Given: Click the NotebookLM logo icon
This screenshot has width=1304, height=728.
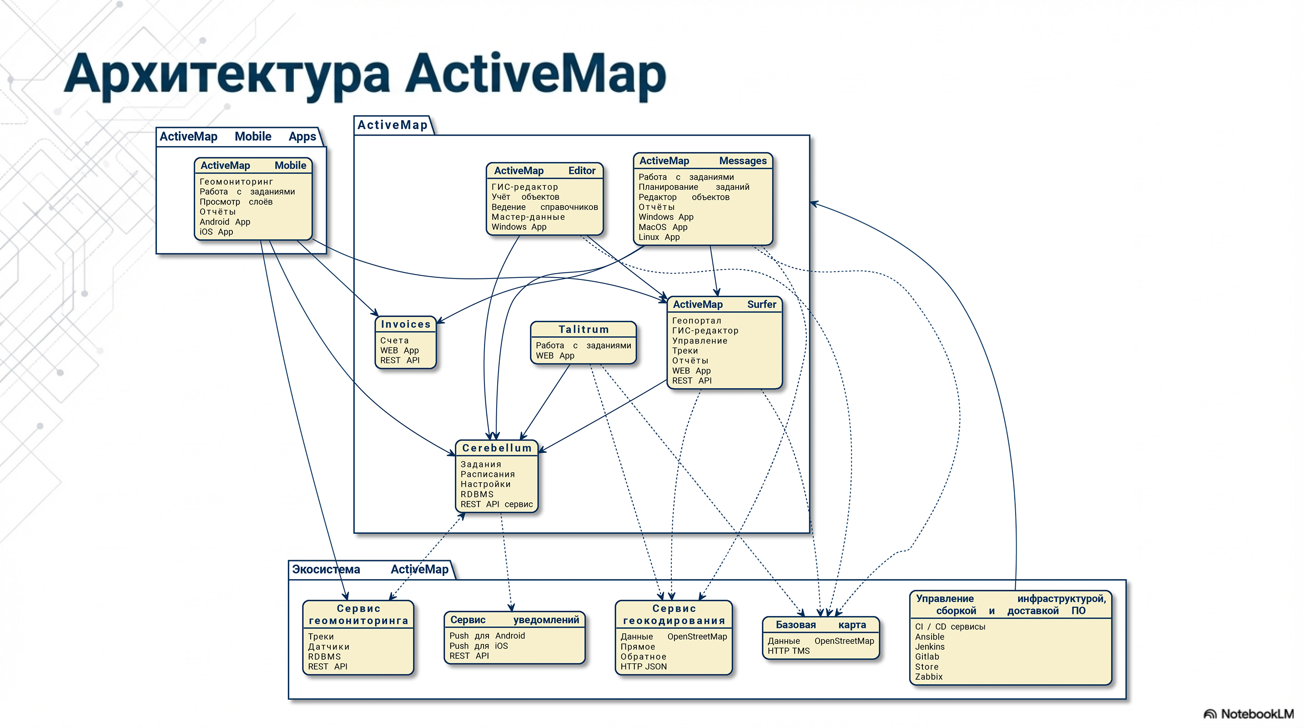Looking at the screenshot, I should pyautogui.click(x=1210, y=714).
